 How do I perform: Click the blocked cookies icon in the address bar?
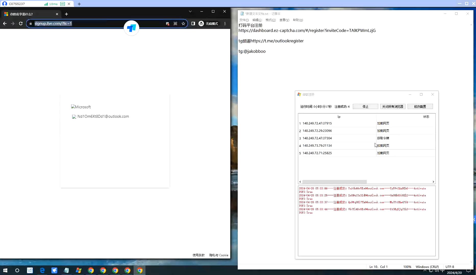(167, 23)
